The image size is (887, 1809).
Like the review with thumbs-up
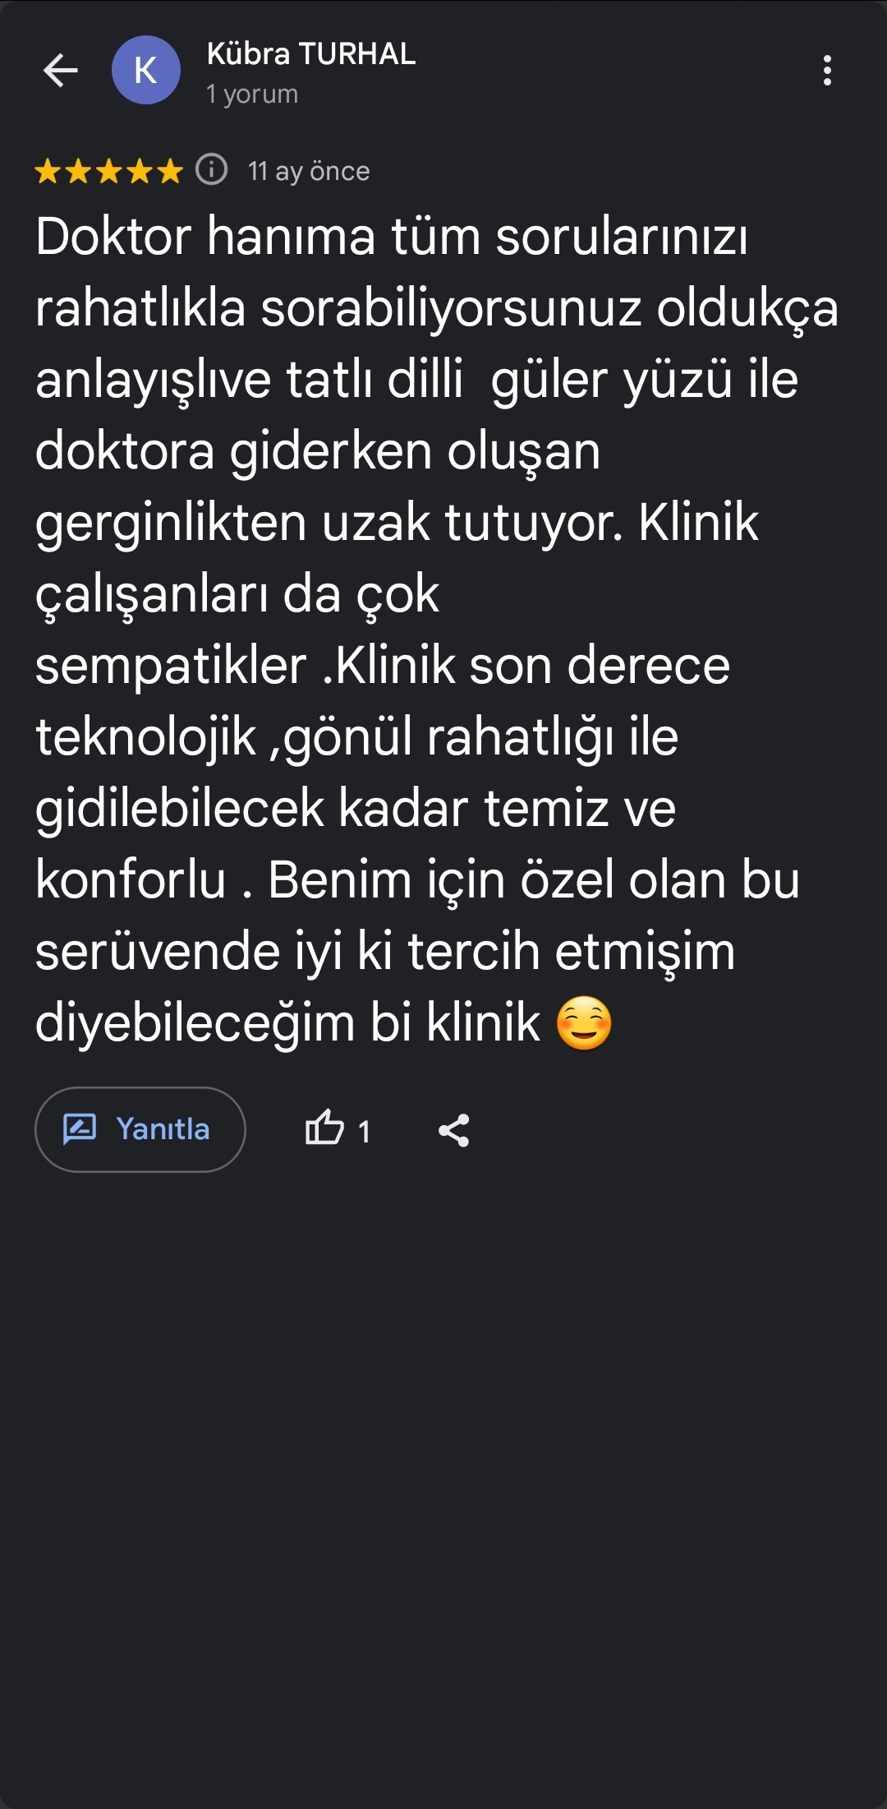(x=324, y=1128)
